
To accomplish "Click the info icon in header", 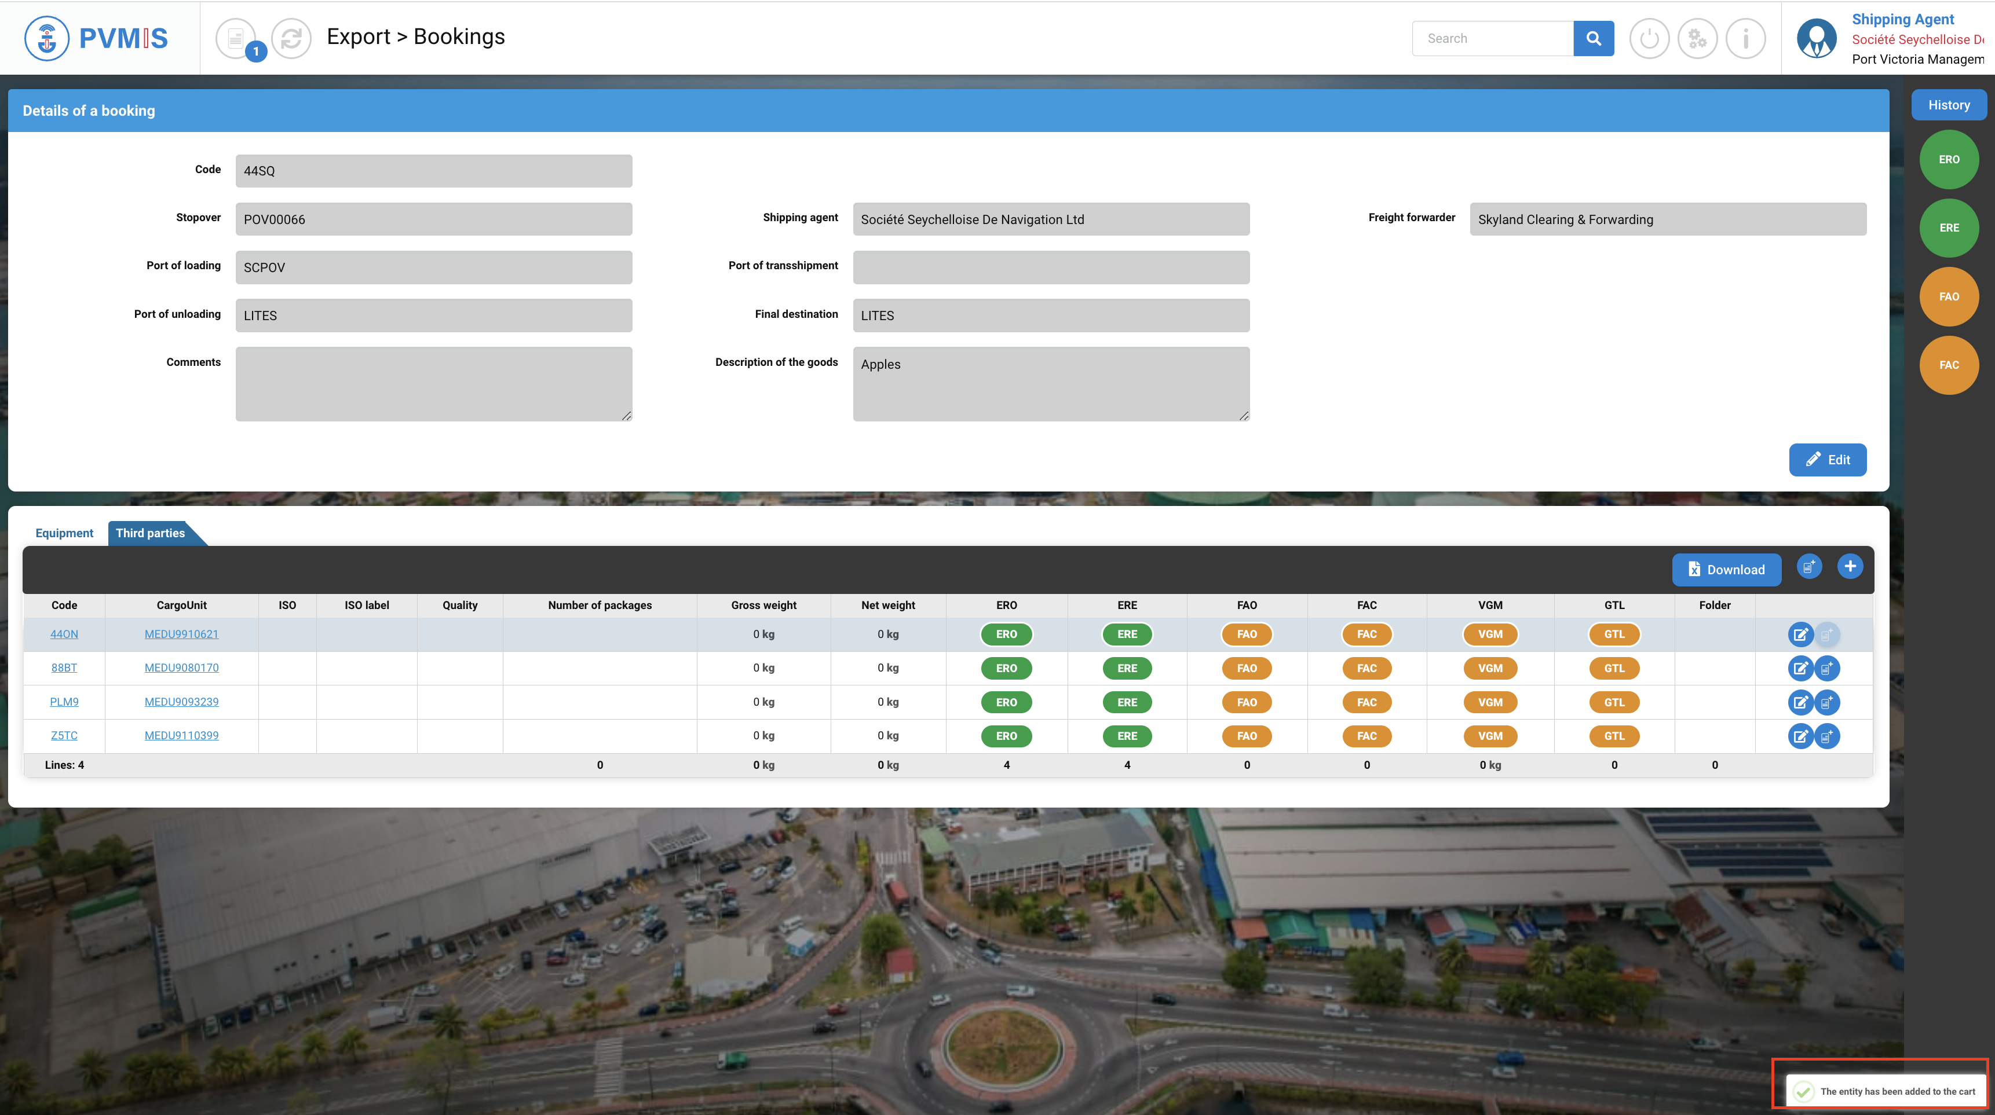I will (x=1745, y=38).
